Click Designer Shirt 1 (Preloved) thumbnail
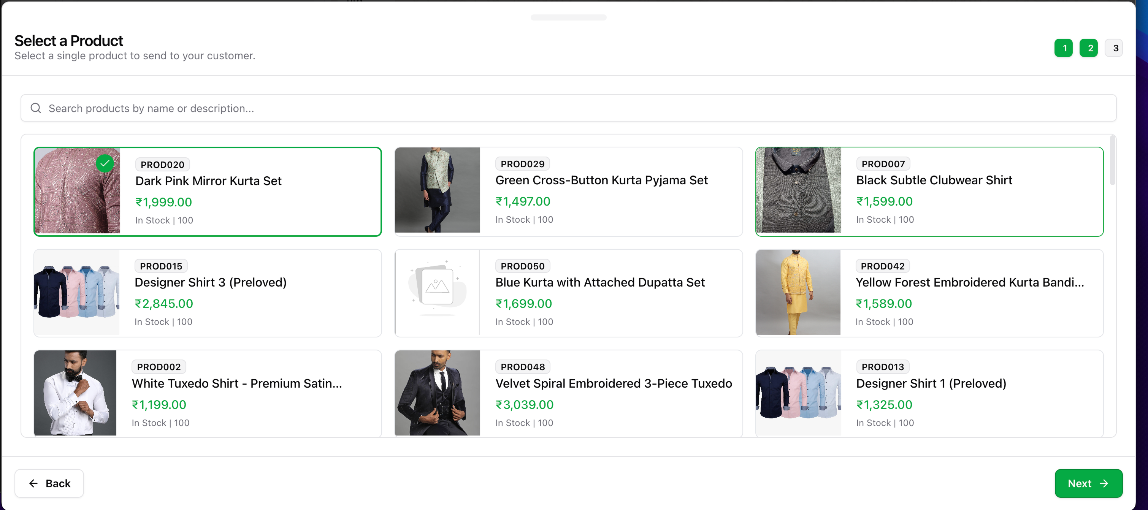1148x510 pixels. tap(798, 393)
